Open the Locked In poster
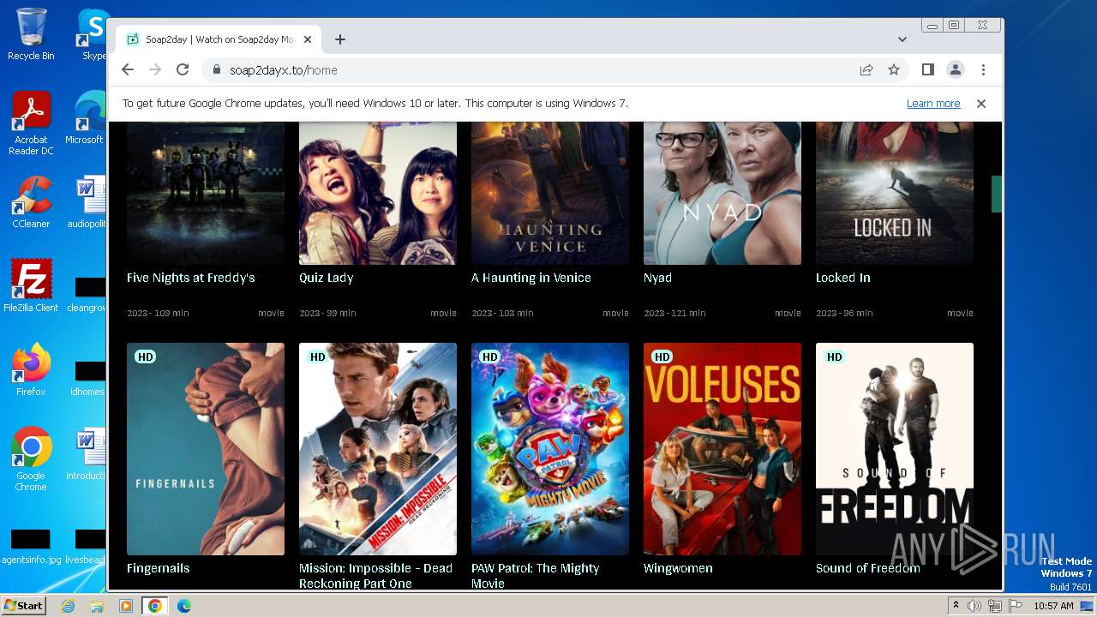The width and height of the screenshot is (1097, 617). point(895,193)
